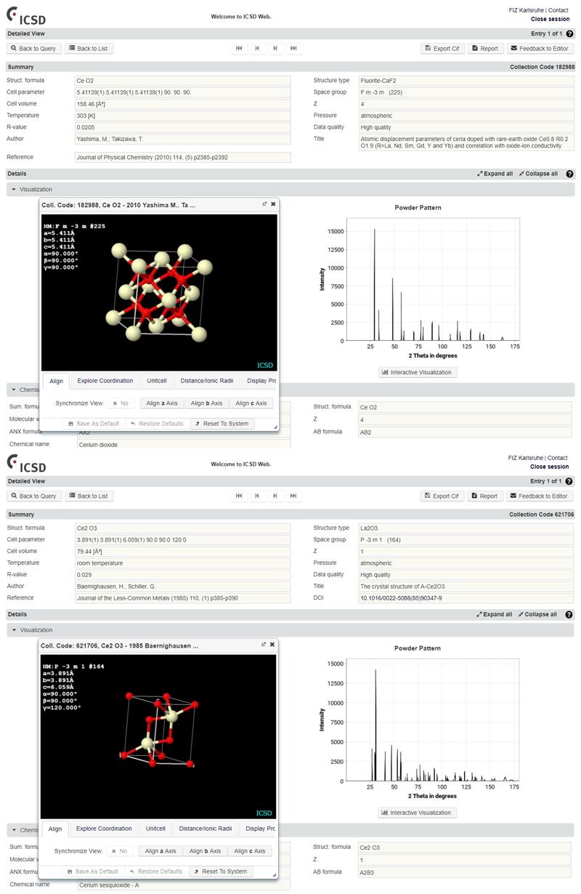The height and width of the screenshot is (894, 581).
Task: Expand all details on the Ce2 O3 page
Action: [495, 614]
